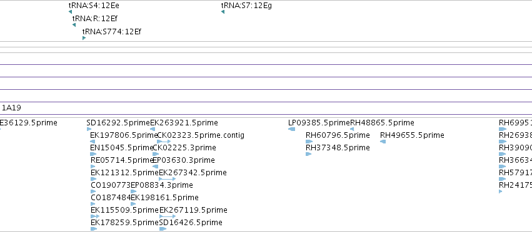This screenshot has height=232, width=532.
Task: Click the SD16426.5prime EST glyph
Action: 163,229
